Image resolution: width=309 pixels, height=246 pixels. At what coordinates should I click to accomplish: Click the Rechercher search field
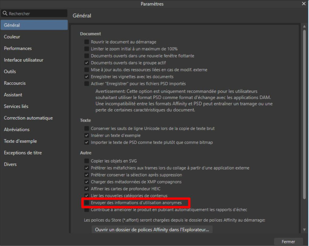tap(34, 14)
